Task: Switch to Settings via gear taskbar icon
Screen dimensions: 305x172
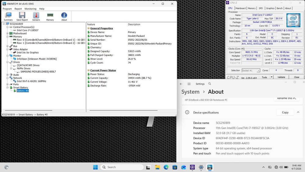Action: (201, 167)
